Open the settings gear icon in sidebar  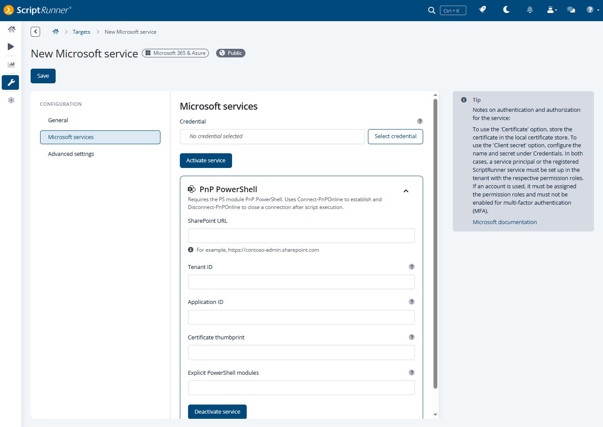pos(11,100)
